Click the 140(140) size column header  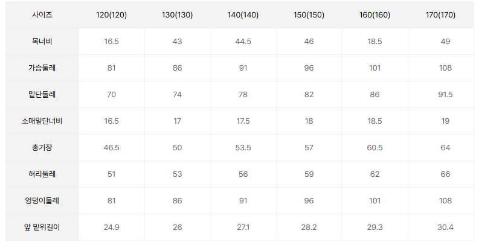(243, 14)
